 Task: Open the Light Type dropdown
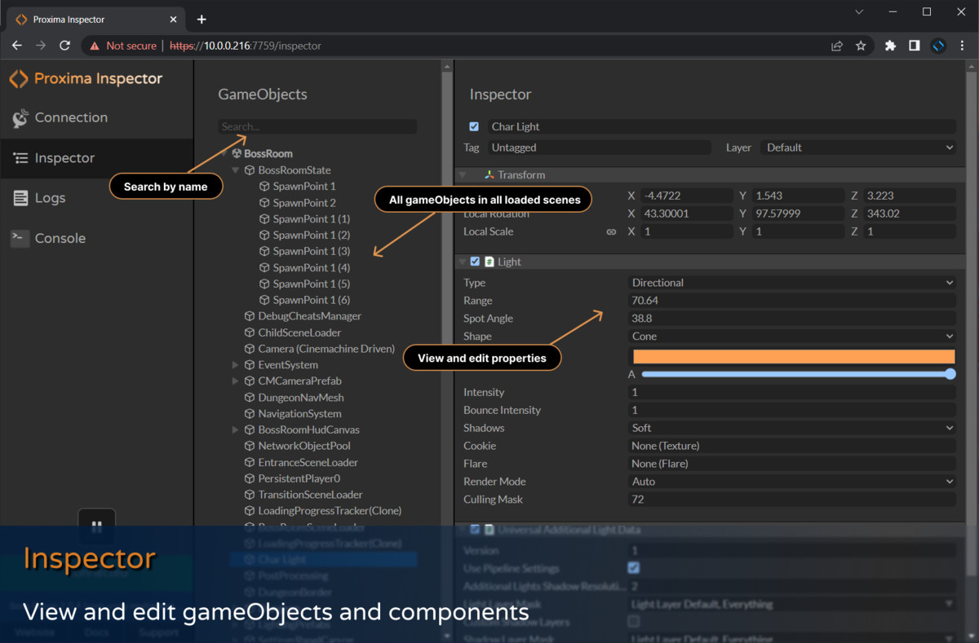pos(791,283)
